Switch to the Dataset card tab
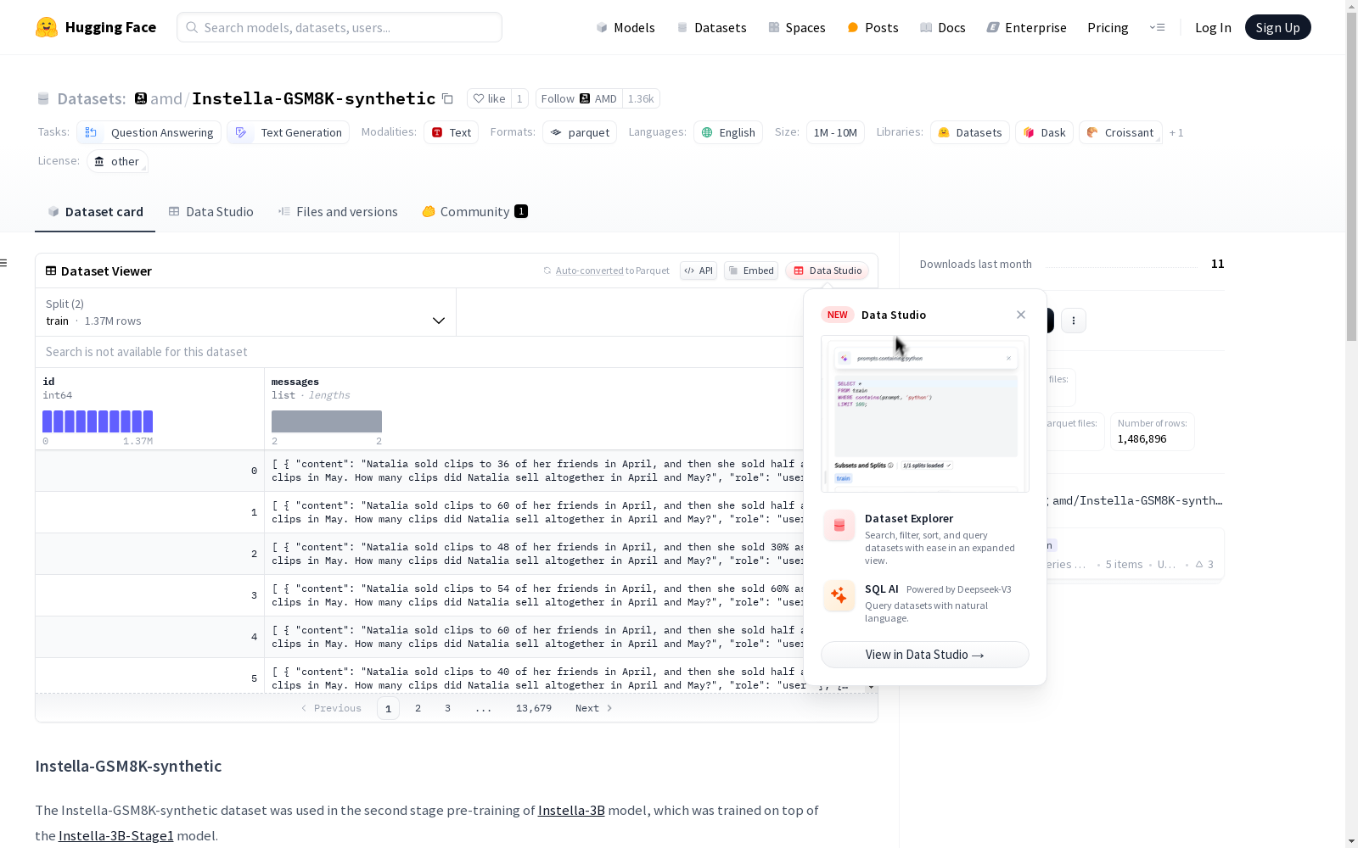Screen dimensions: 1358x848 (x=95, y=212)
